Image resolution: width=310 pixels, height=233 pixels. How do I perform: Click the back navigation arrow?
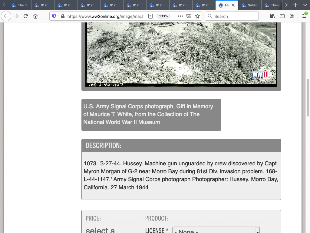pos(6,16)
